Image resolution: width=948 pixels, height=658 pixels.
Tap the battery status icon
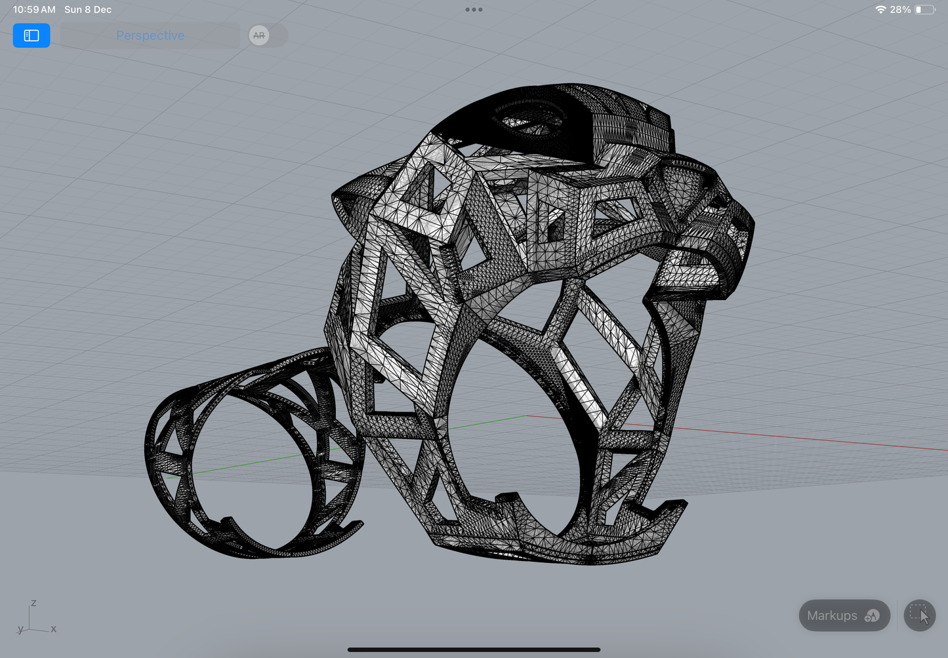click(924, 10)
